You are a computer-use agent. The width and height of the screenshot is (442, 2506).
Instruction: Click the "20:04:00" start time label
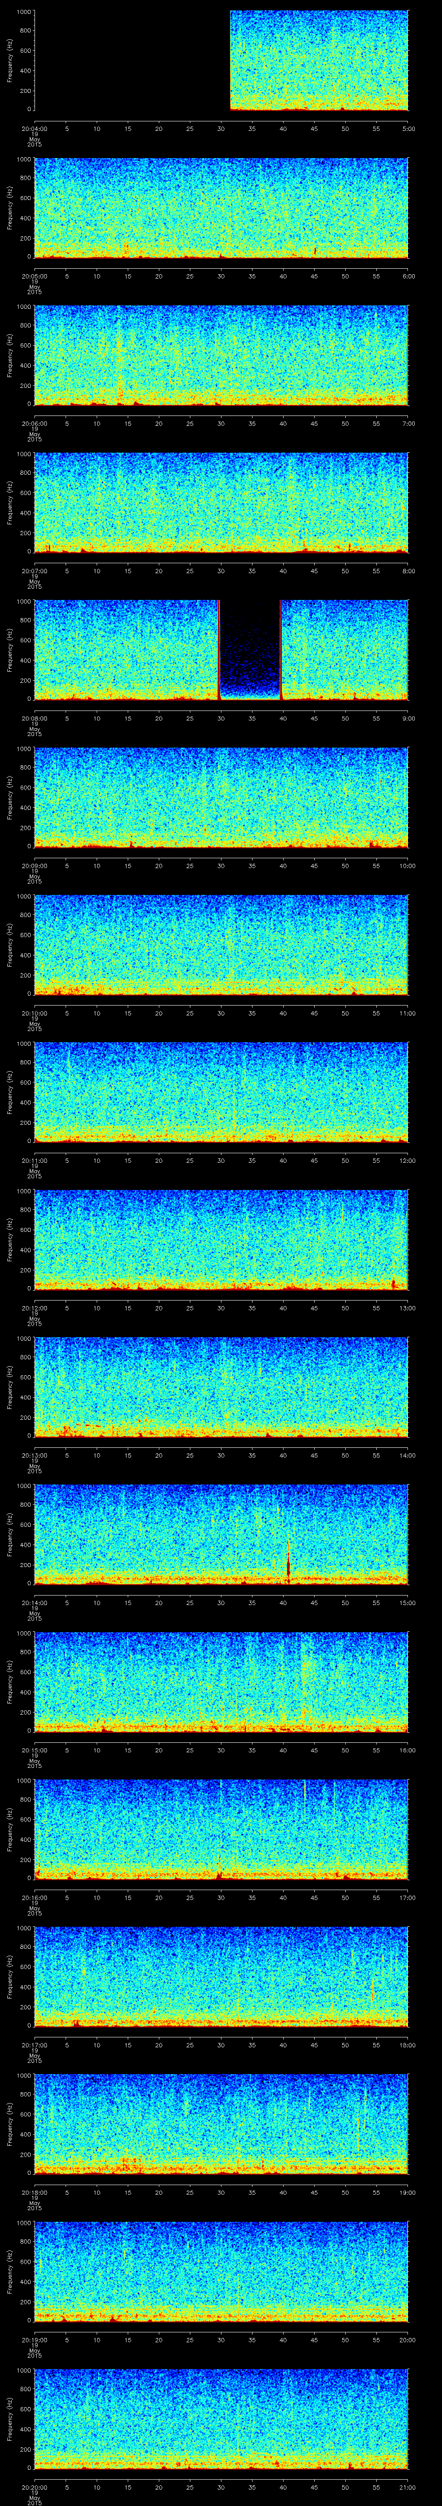34,128
